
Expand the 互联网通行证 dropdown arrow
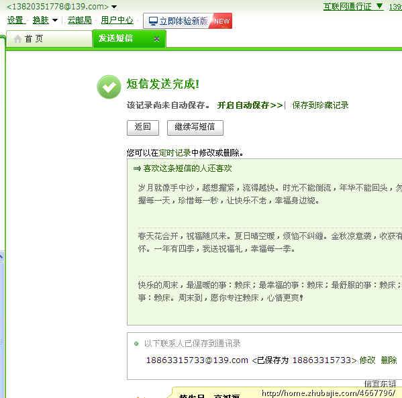(380, 6)
